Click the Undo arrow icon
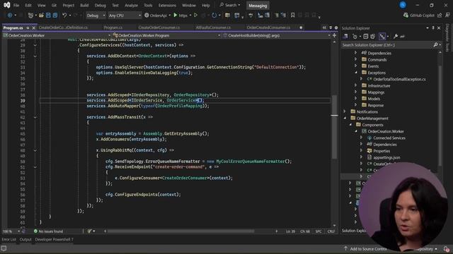The image size is (453, 254). 64,16
